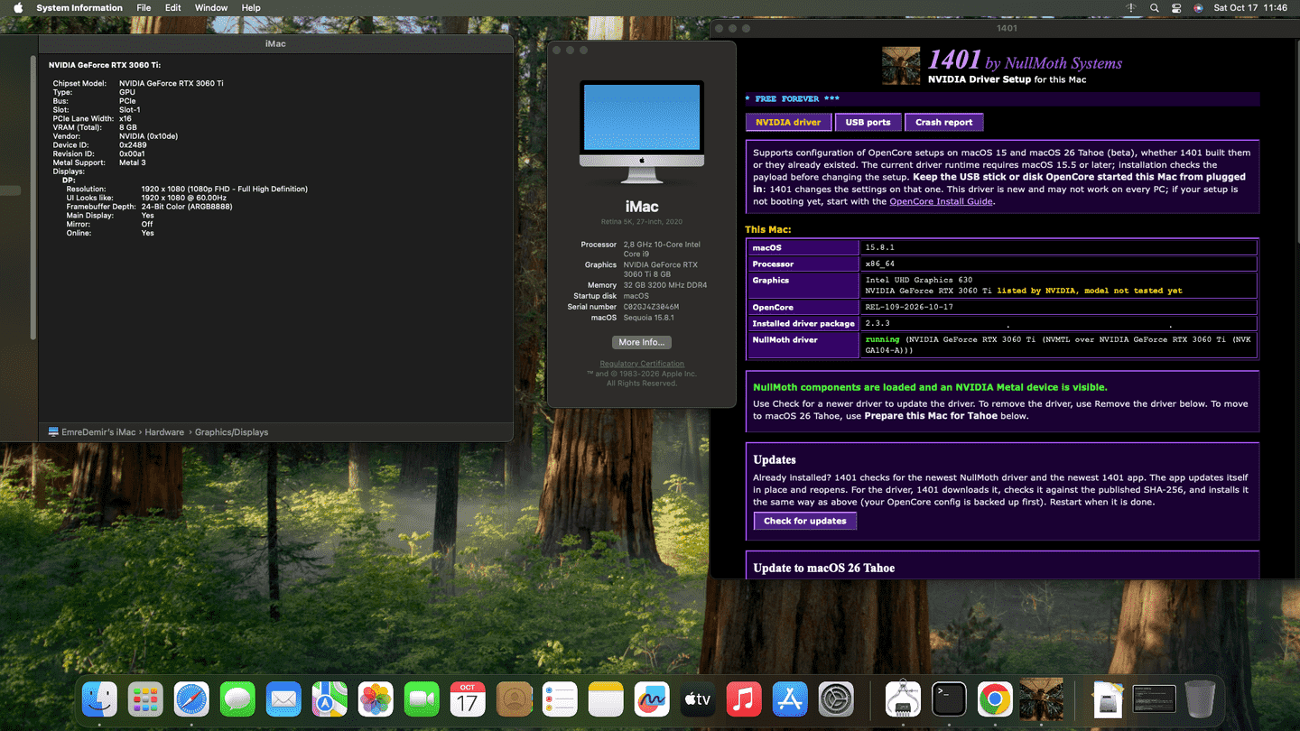
Task: Follow the OpenCore Install Guide link
Action: [x=941, y=201]
